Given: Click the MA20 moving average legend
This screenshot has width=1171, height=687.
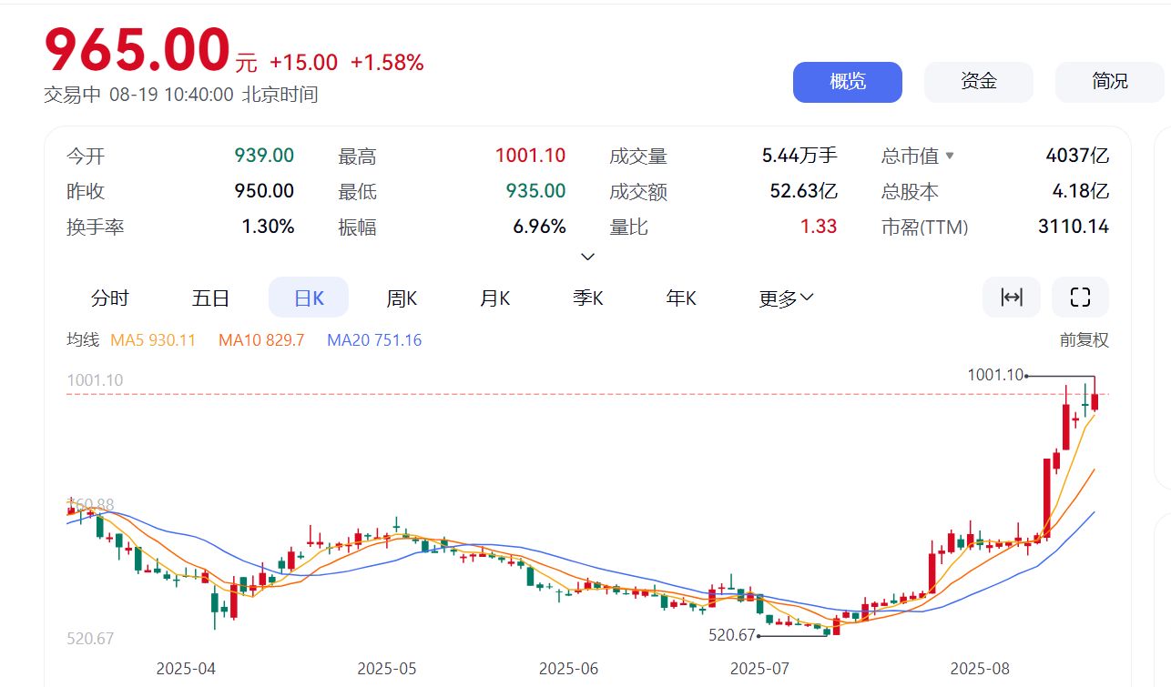Looking at the screenshot, I should tap(373, 339).
